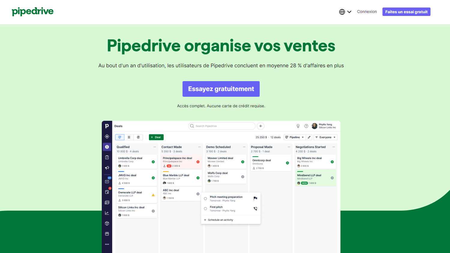The height and width of the screenshot is (253, 450).
Task: Click red overdue icon on Principalspace Inc deal
Action: pos(198,162)
